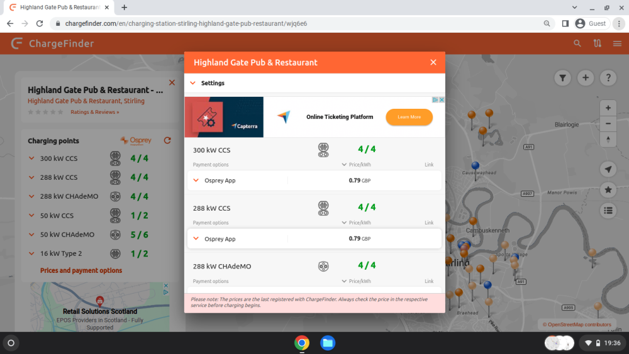Viewport: 629px width, 354px height.
Task: Click the ChargeFinder logo in the header
Action: pyautogui.click(x=52, y=43)
